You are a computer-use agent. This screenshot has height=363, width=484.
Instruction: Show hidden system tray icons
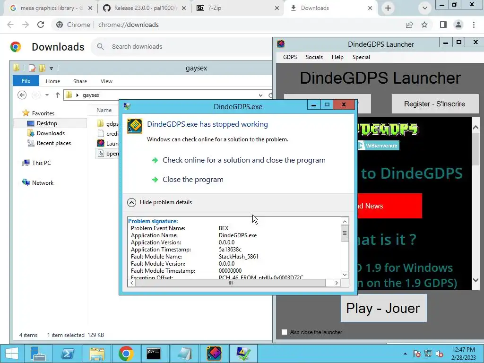(x=405, y=354)
